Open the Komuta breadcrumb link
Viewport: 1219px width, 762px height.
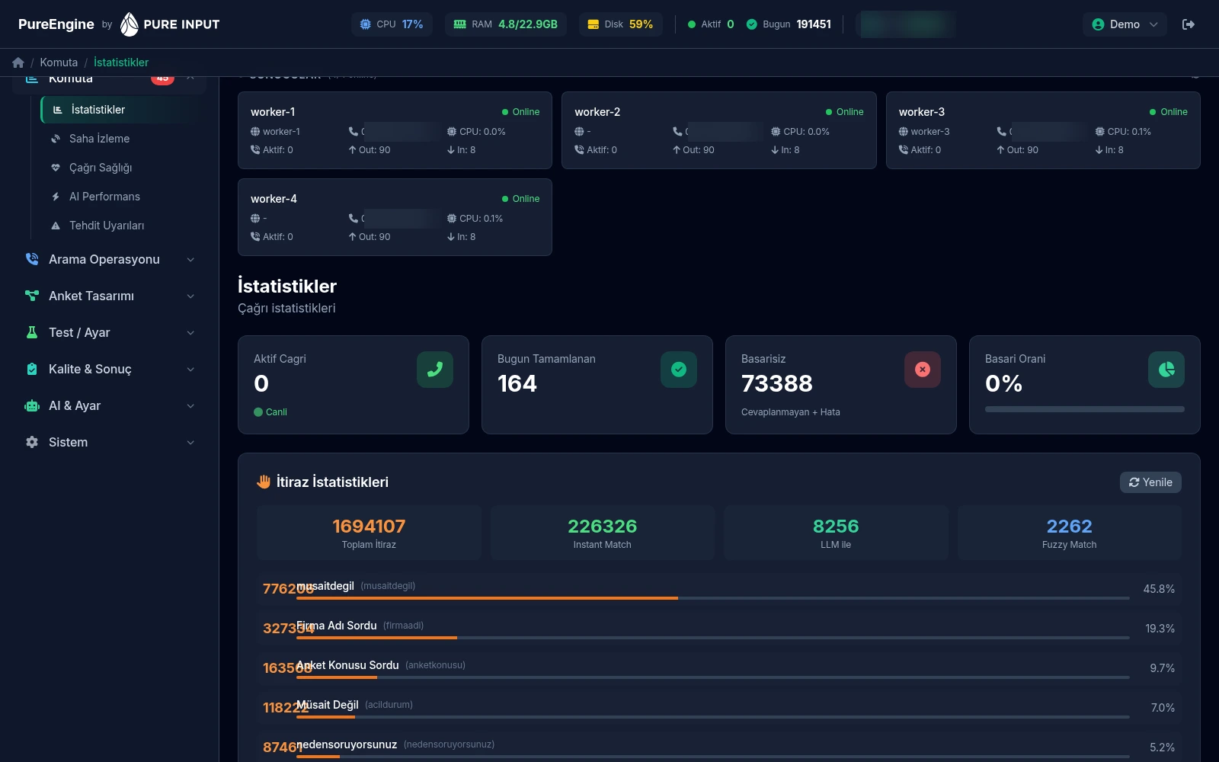[x=59, y=62]
